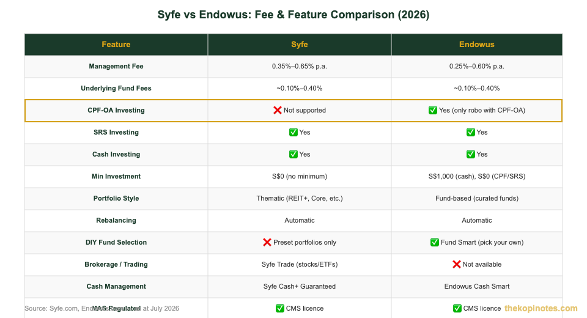Select the Feature column header
The height and width of the screenshot is (318, 587).
coord(116,44)
